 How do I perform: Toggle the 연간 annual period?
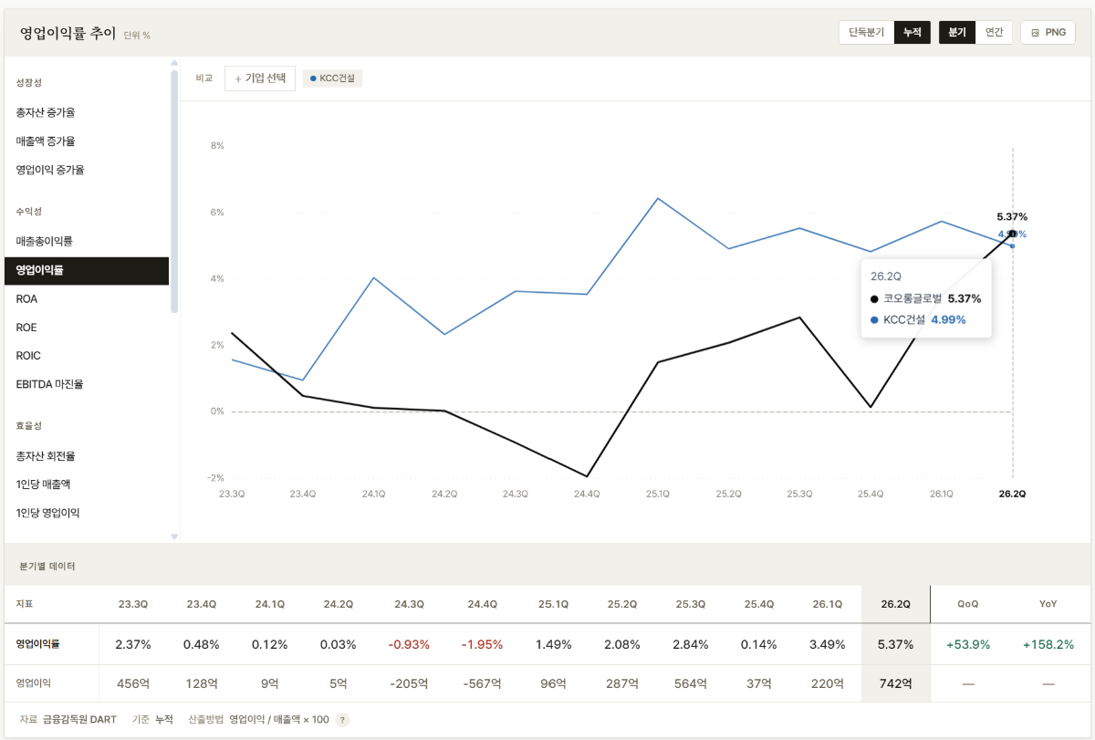994,32
